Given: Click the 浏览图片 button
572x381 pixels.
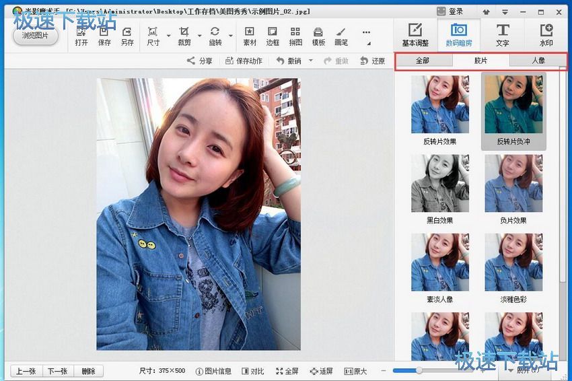Looking at the screenshot, I should tap(36, 36).
